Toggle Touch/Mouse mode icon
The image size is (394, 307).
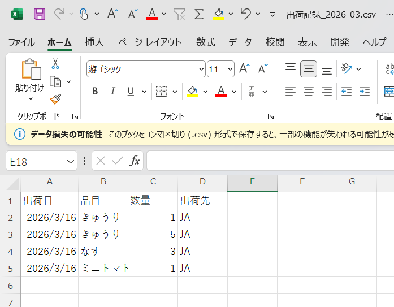[x=84, y=14]
